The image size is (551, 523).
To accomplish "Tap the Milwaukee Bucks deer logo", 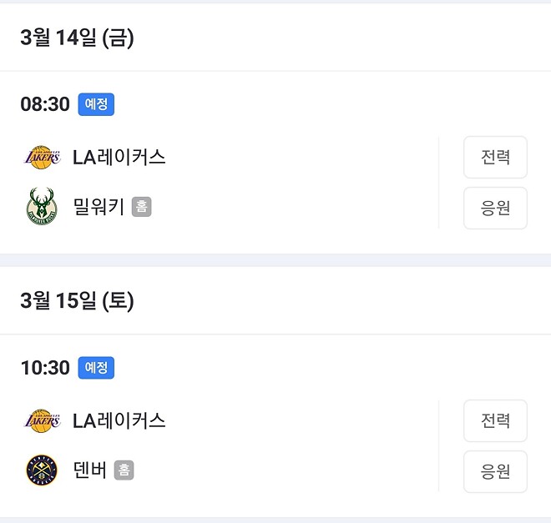I will (x=42, y=206).
